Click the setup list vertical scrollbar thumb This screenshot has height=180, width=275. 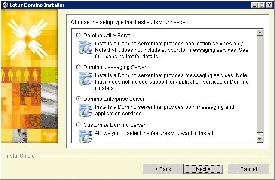pyautogui.click(x=260, y=84)
